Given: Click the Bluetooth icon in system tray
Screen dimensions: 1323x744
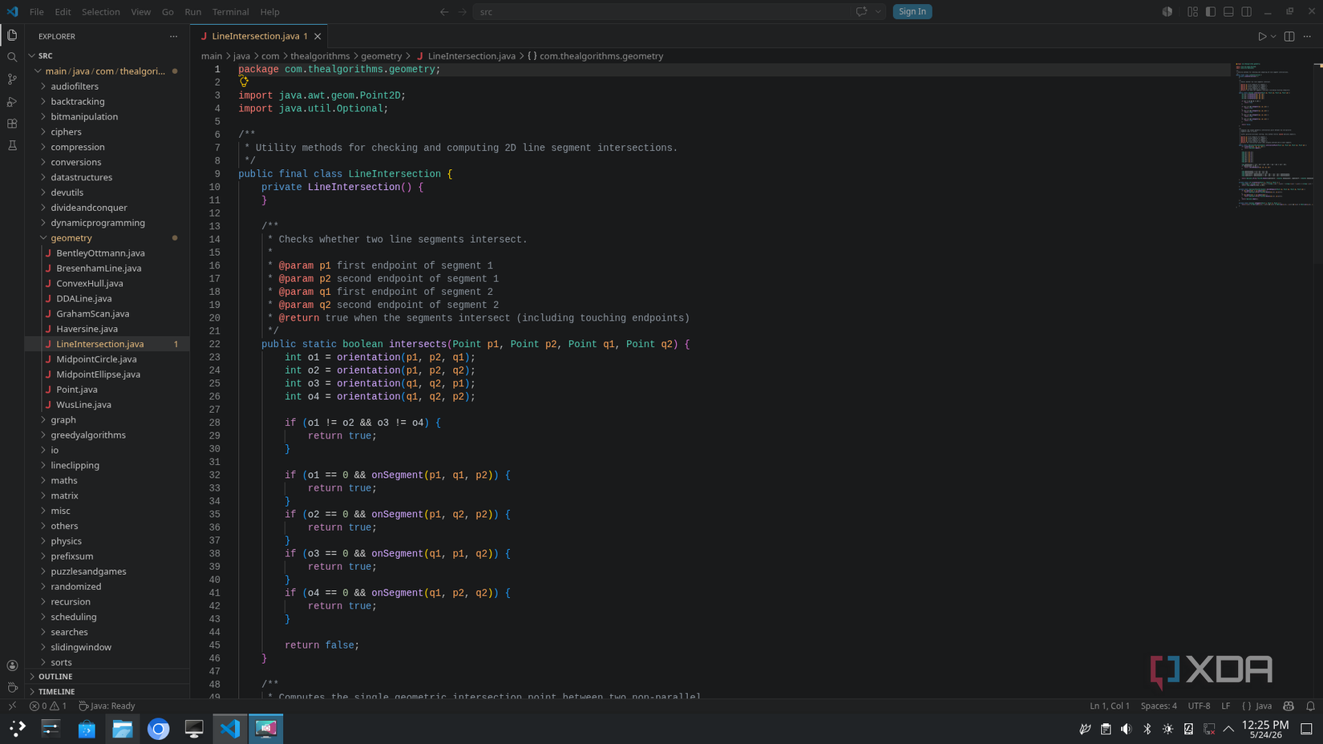Looking at the screenshot, I should point(1147,729).
